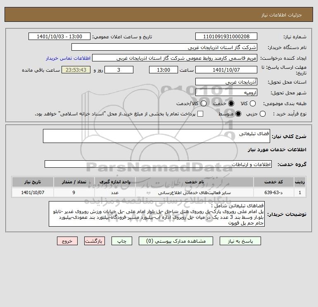Screen dimensions: 318x307
Task: Click the delivery city field ارومیه
Action: [x=226, y=92]
